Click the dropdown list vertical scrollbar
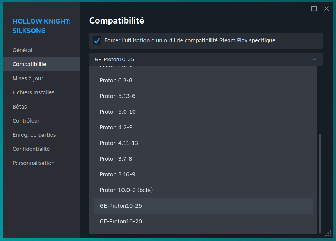336x241 pixels. [320, 182]
